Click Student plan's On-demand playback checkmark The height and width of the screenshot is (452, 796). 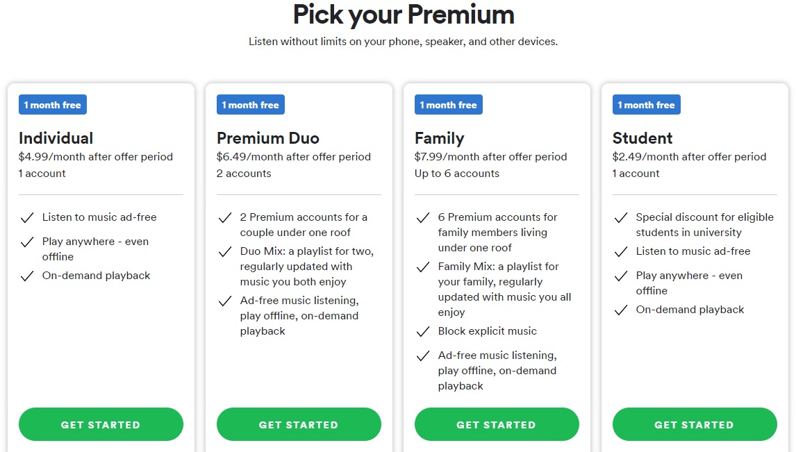tap(621, 310)
